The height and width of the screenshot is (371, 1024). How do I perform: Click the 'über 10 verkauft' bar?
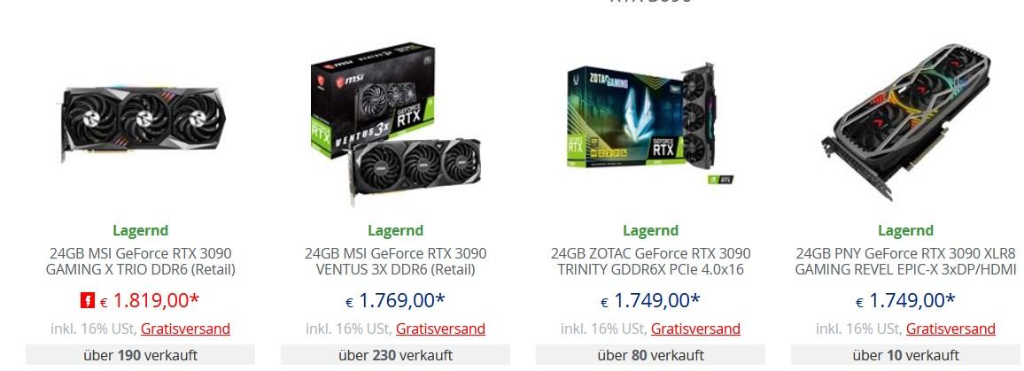point(906,355)
